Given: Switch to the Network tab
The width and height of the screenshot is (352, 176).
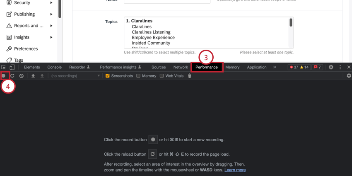Looking at the screenshot, I should pos(181,67).
